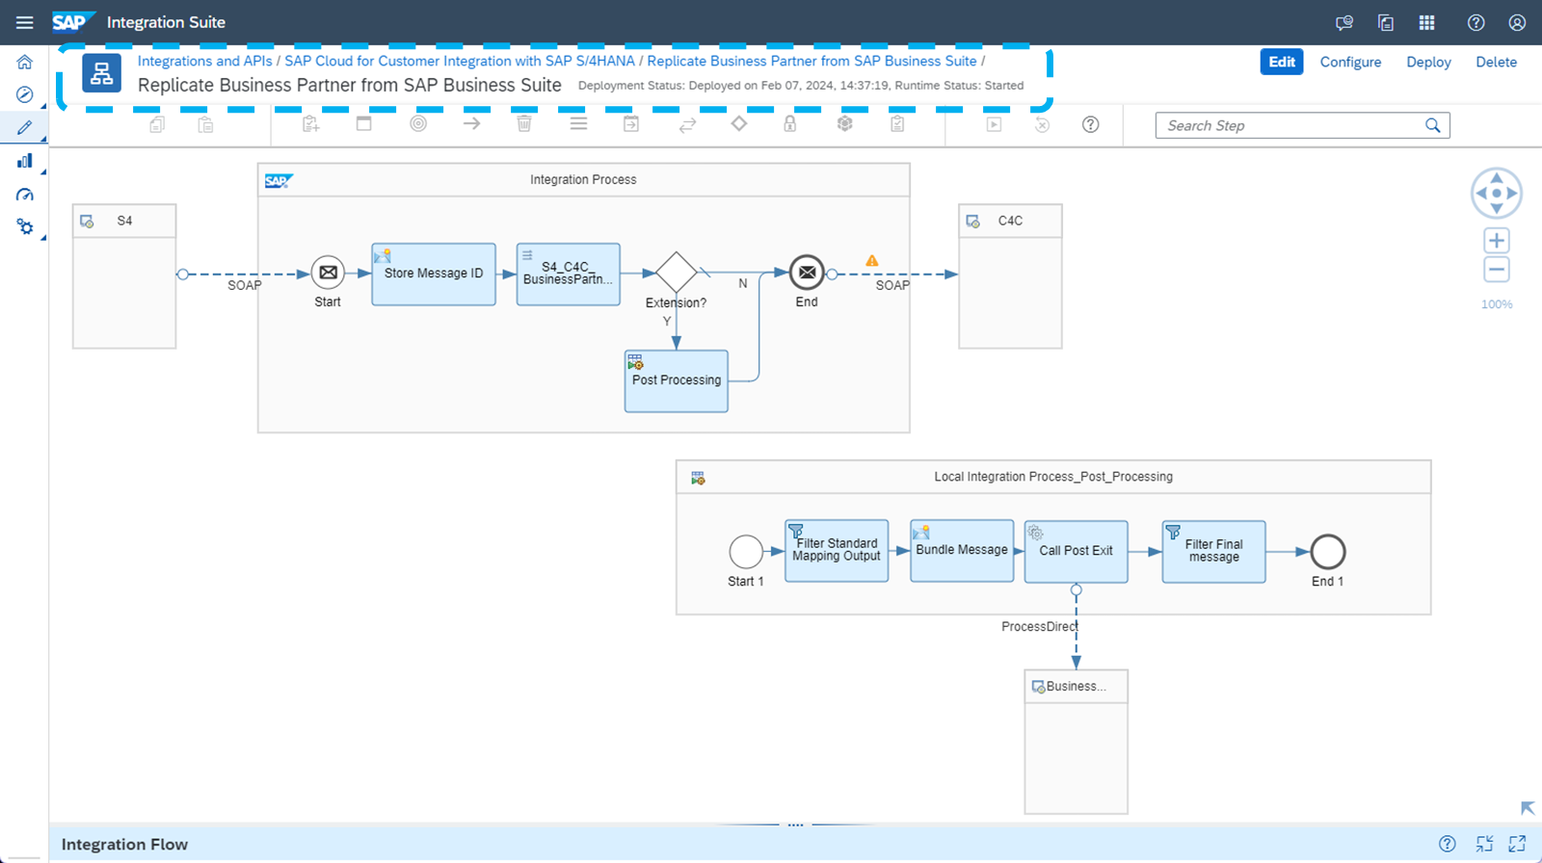The height and width of the screenshot is (863, 1542).
Task: Open the user profile menu
Action: coord(1517,22)
